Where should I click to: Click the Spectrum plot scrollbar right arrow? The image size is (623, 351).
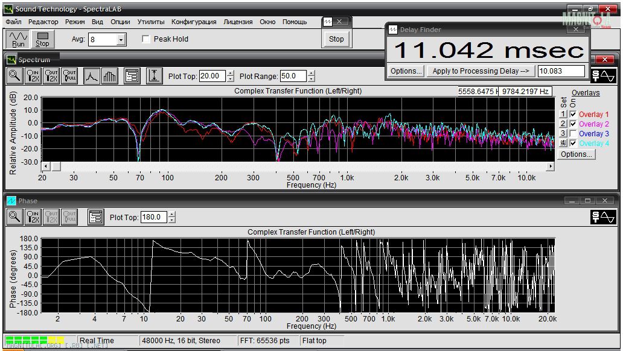click(551, 166)
